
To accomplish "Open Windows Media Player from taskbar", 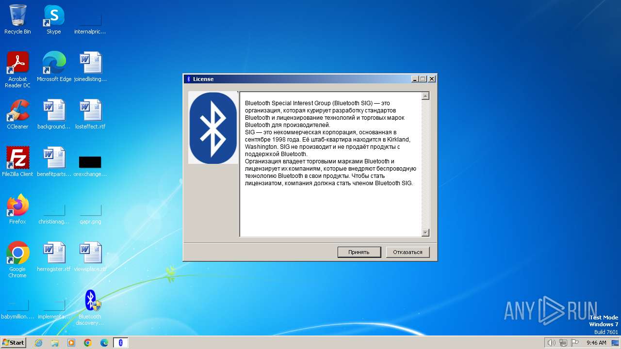I will (71, 343).
